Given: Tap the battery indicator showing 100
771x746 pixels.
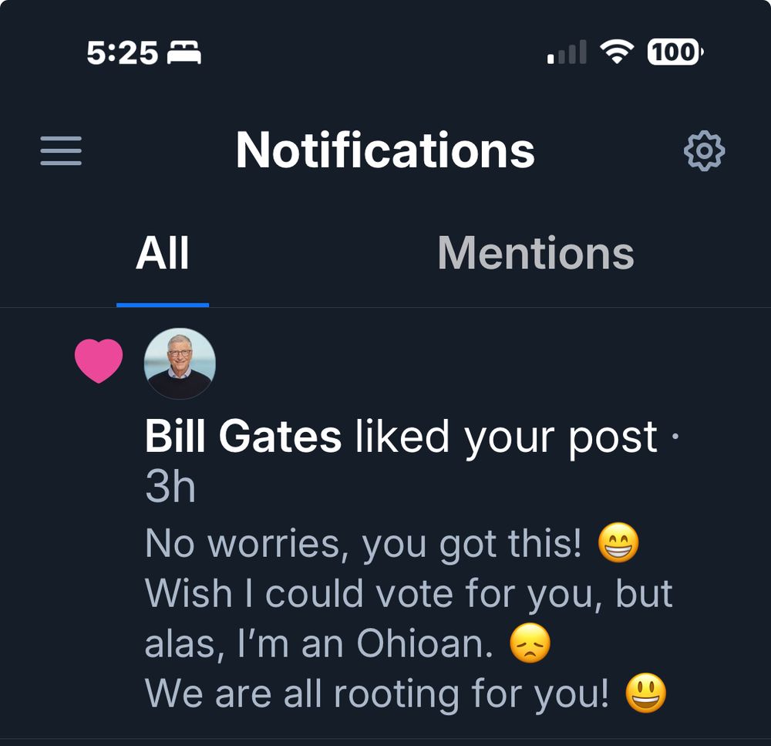Looking at the screenshot, I should 672,52.
